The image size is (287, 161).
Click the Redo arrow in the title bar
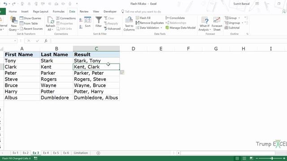point(13,4)
